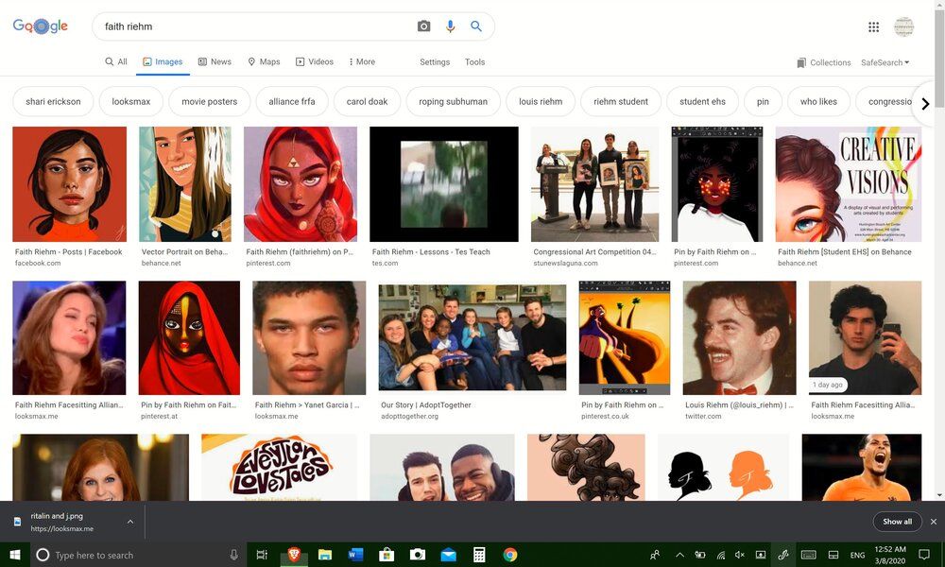Close the downloads bar
945x567 pixels.
(934, 522)
